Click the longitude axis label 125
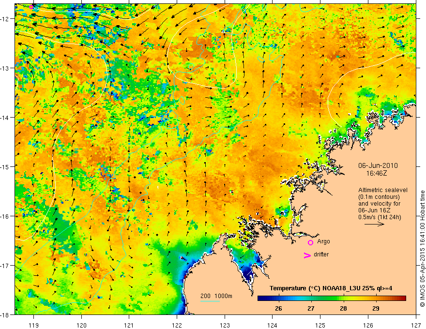This screenshot has width=426, height=329. [320, 325]
